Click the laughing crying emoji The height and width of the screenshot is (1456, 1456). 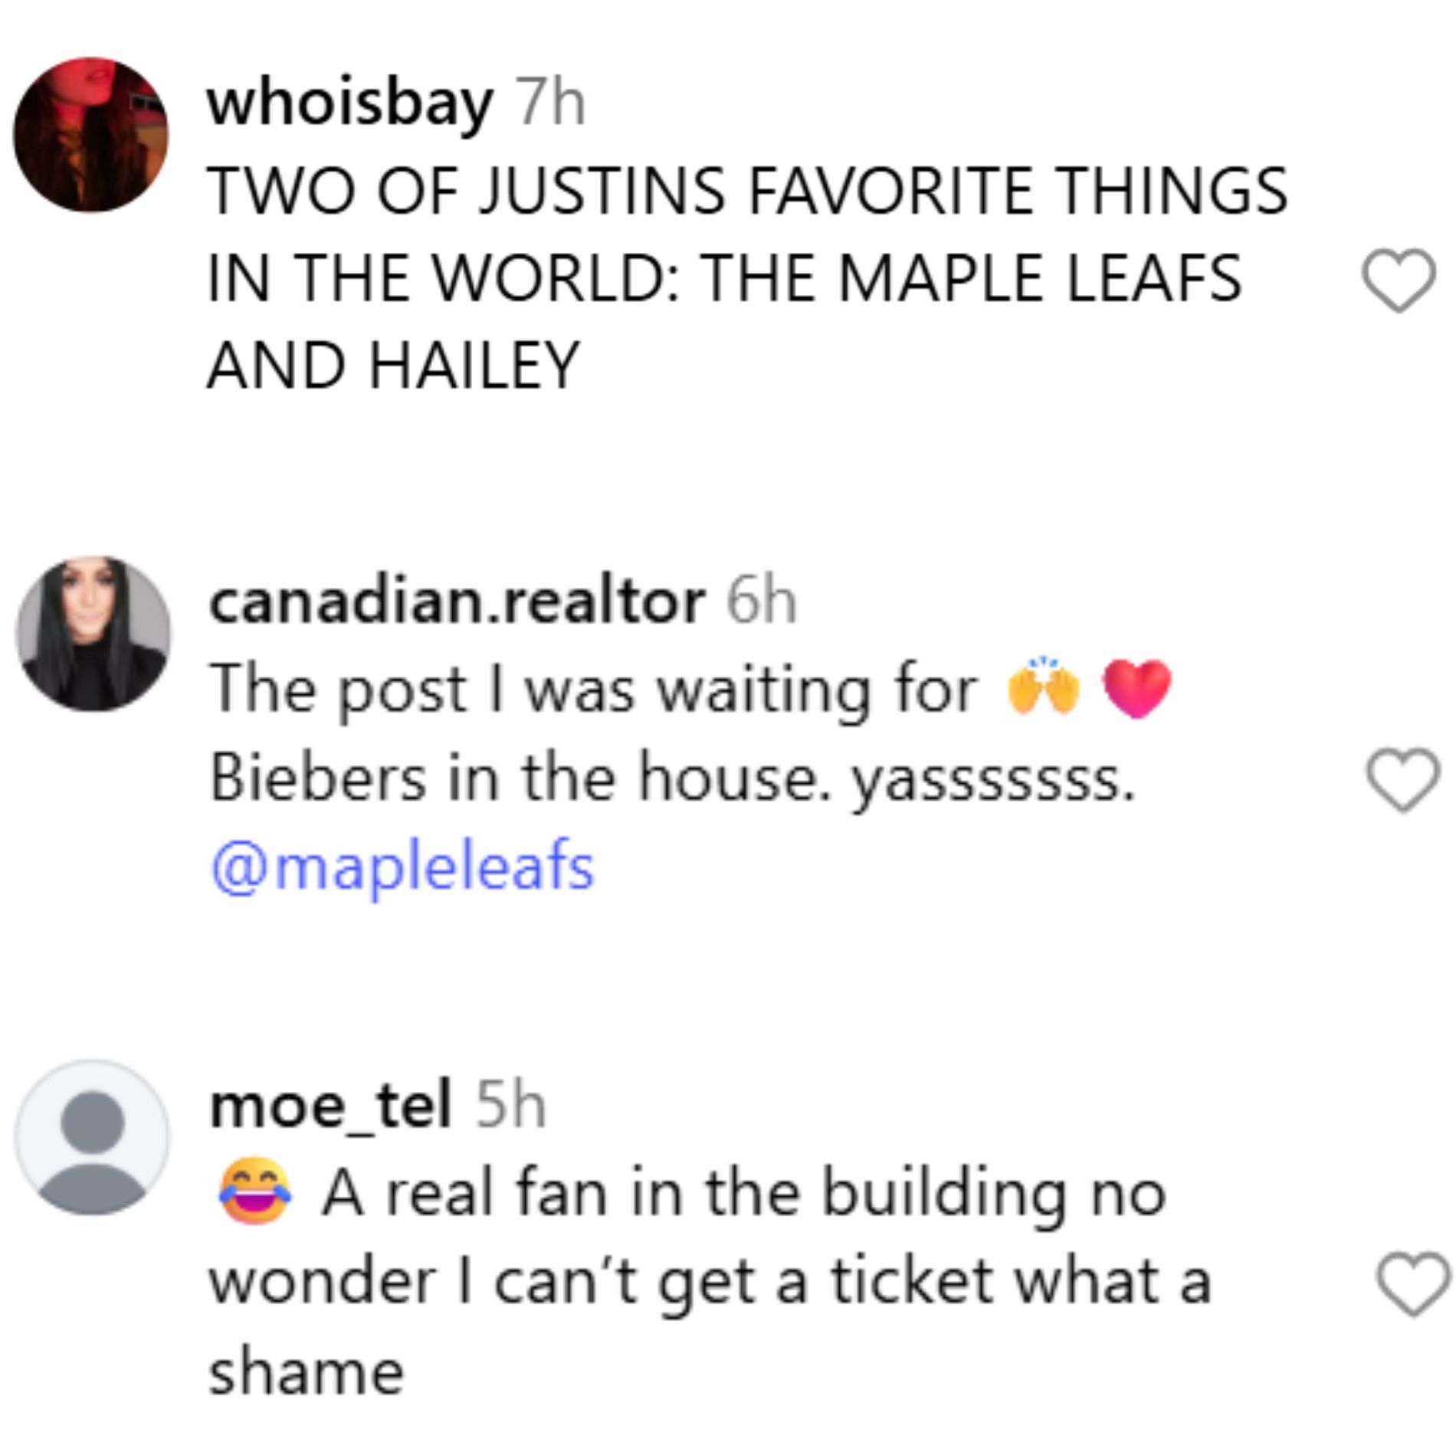255,1192
